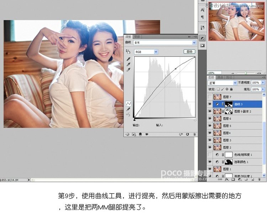Open the Adjustments panel flyout menu

coord(195,37)
